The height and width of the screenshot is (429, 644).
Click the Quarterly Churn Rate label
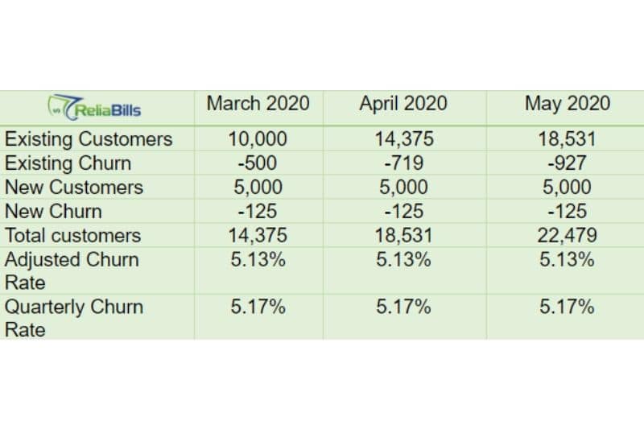click(74, 318)
